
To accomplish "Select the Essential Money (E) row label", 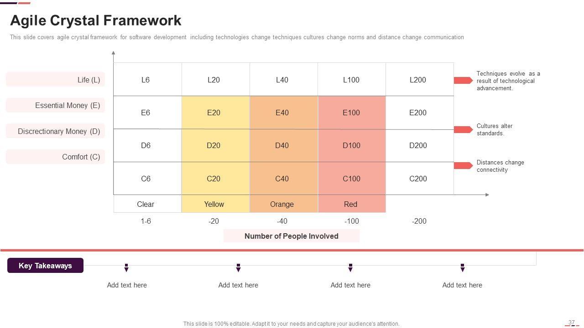I will point(56,105).
